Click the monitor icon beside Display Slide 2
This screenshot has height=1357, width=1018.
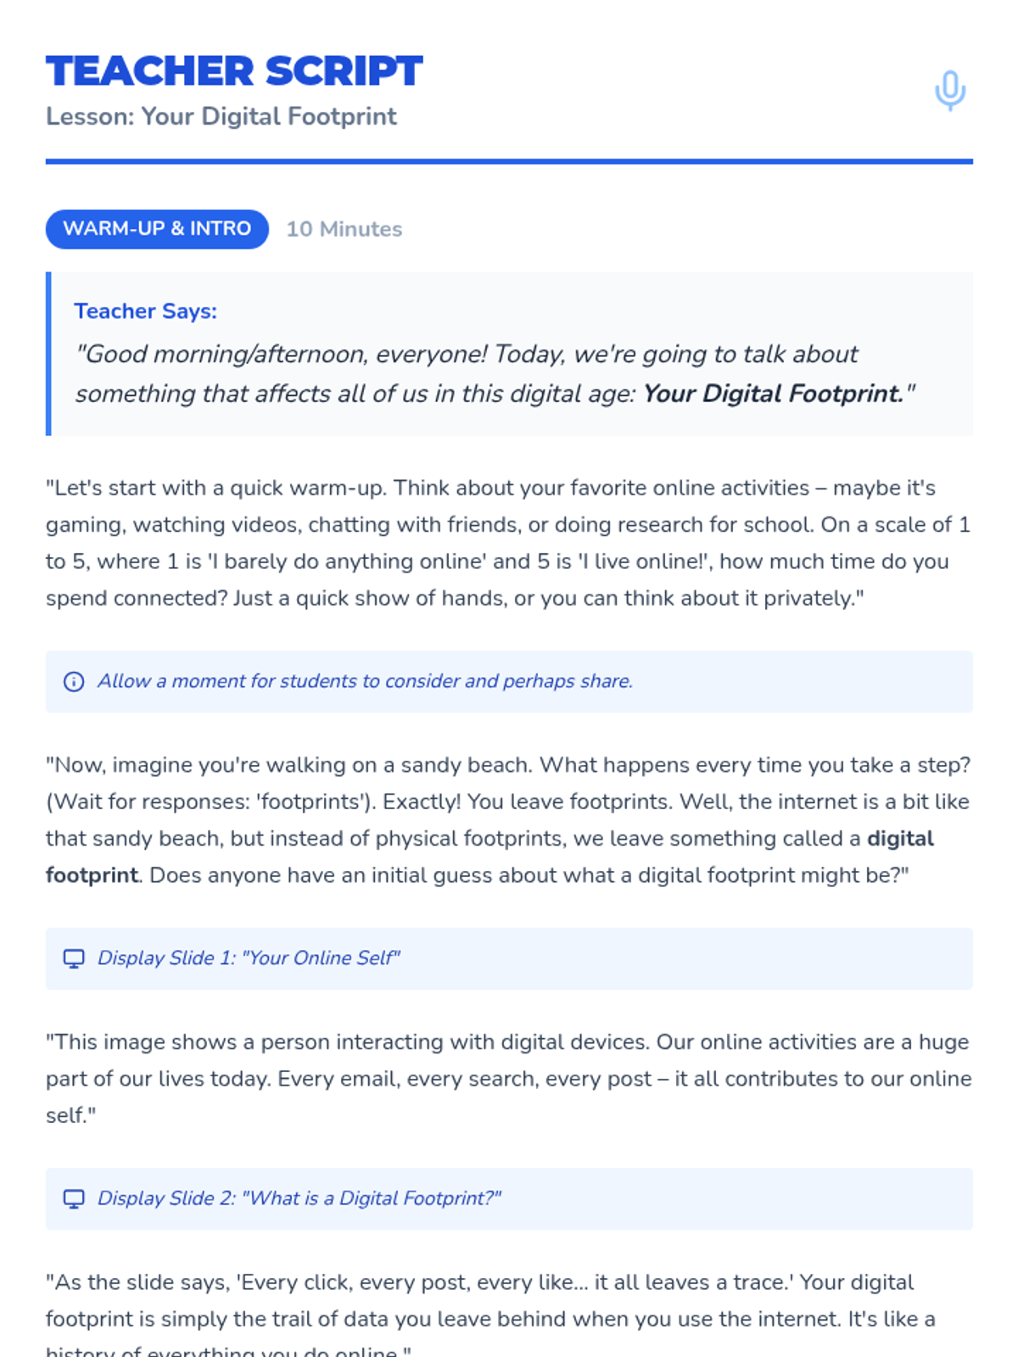tap(74, 1198)
